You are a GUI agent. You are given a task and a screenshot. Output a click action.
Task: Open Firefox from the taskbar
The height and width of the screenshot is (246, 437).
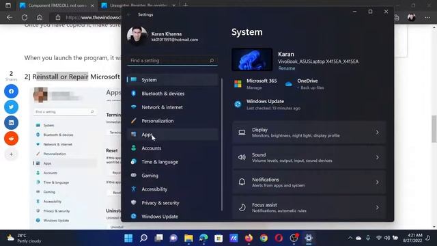click(249, 238)
